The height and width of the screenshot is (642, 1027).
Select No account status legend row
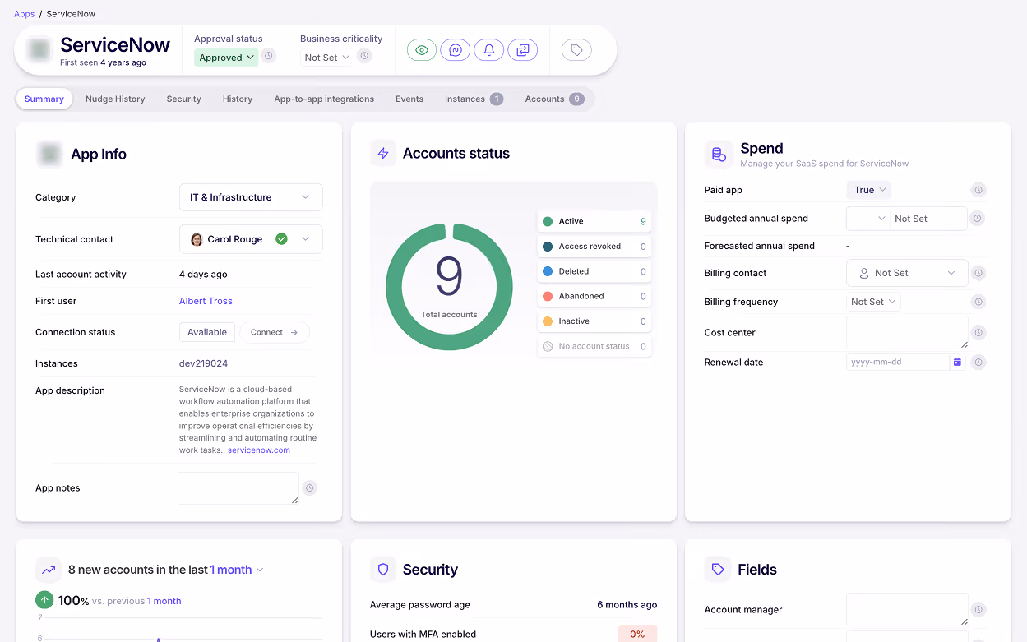click(x=594, y=346)
